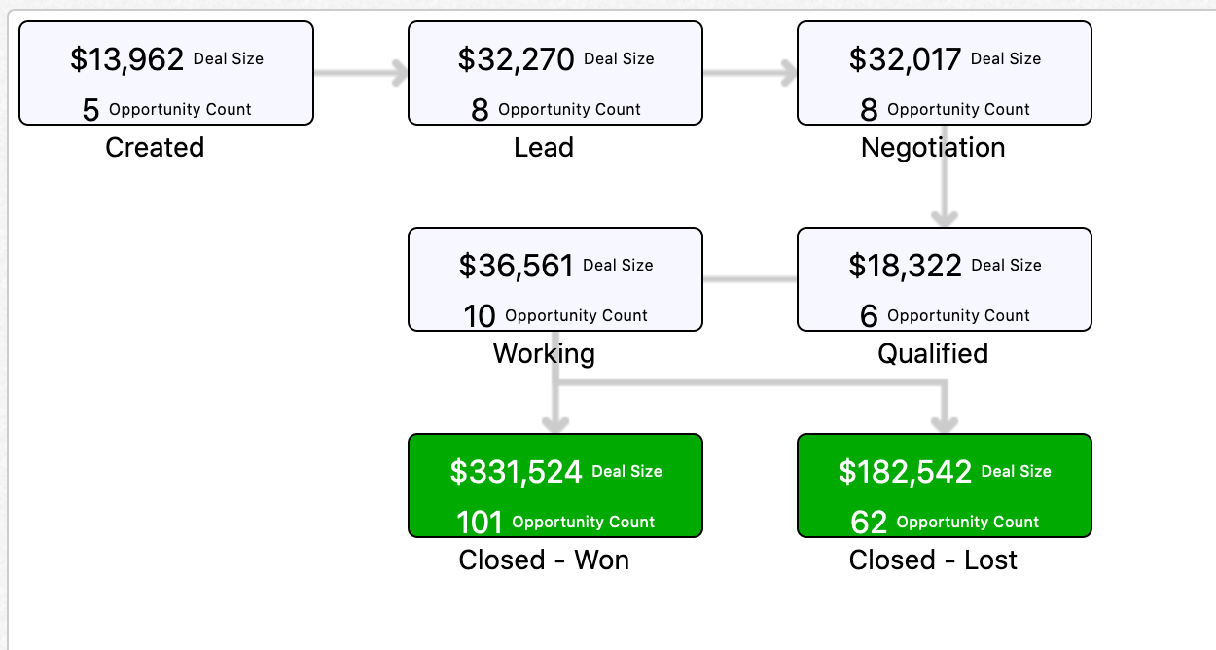The height and width of the screenshot is (650, 1216).
Task: Click the arrow from Lead to Negotiation
Action: pos(750,73)
